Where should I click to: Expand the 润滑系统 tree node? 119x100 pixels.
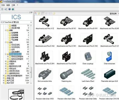[x=6, y=61]
